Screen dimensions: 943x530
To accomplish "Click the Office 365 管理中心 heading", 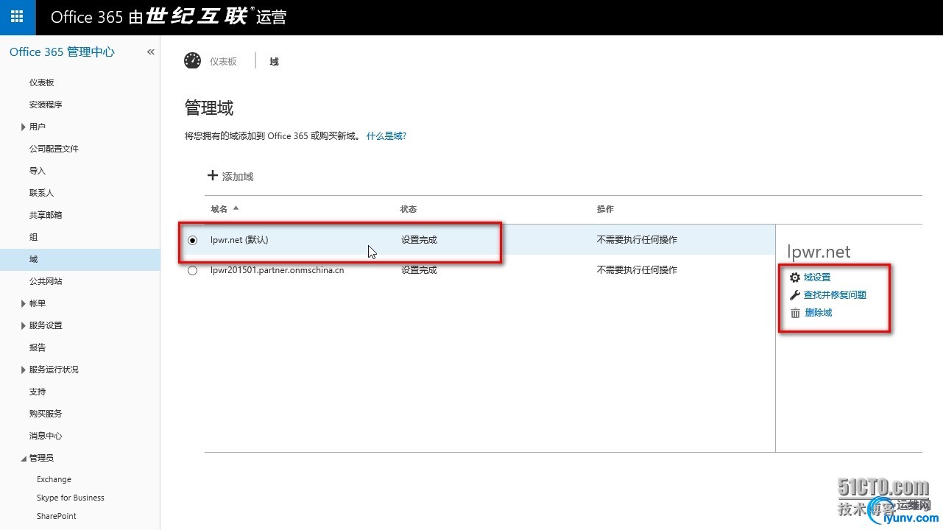I will pos(62,52).
